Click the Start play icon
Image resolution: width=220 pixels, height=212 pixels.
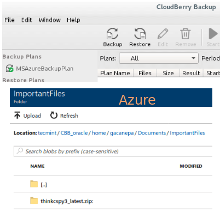(x=213, y=34)
